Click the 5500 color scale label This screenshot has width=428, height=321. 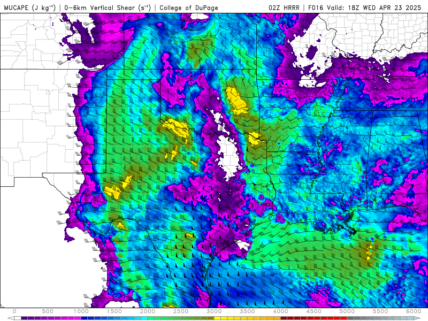pyautogui.click(x=380, y=311)
